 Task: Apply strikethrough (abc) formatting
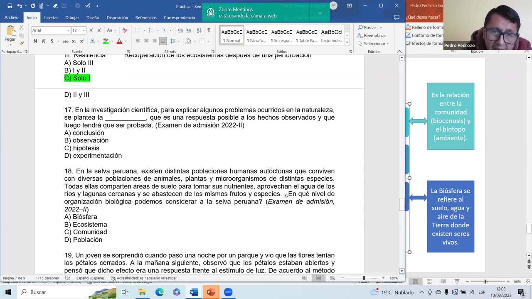65,41
